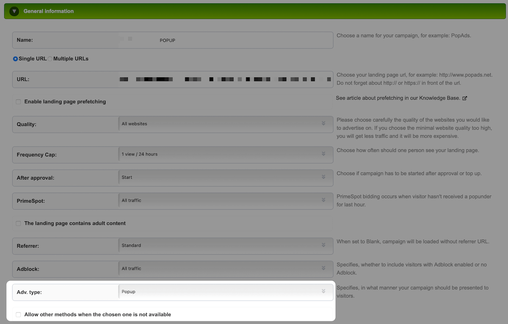Viewport: 508px width, 324px height.
Task: Open the PrimeSpot dropdown
Action: [x=225, y=201]
